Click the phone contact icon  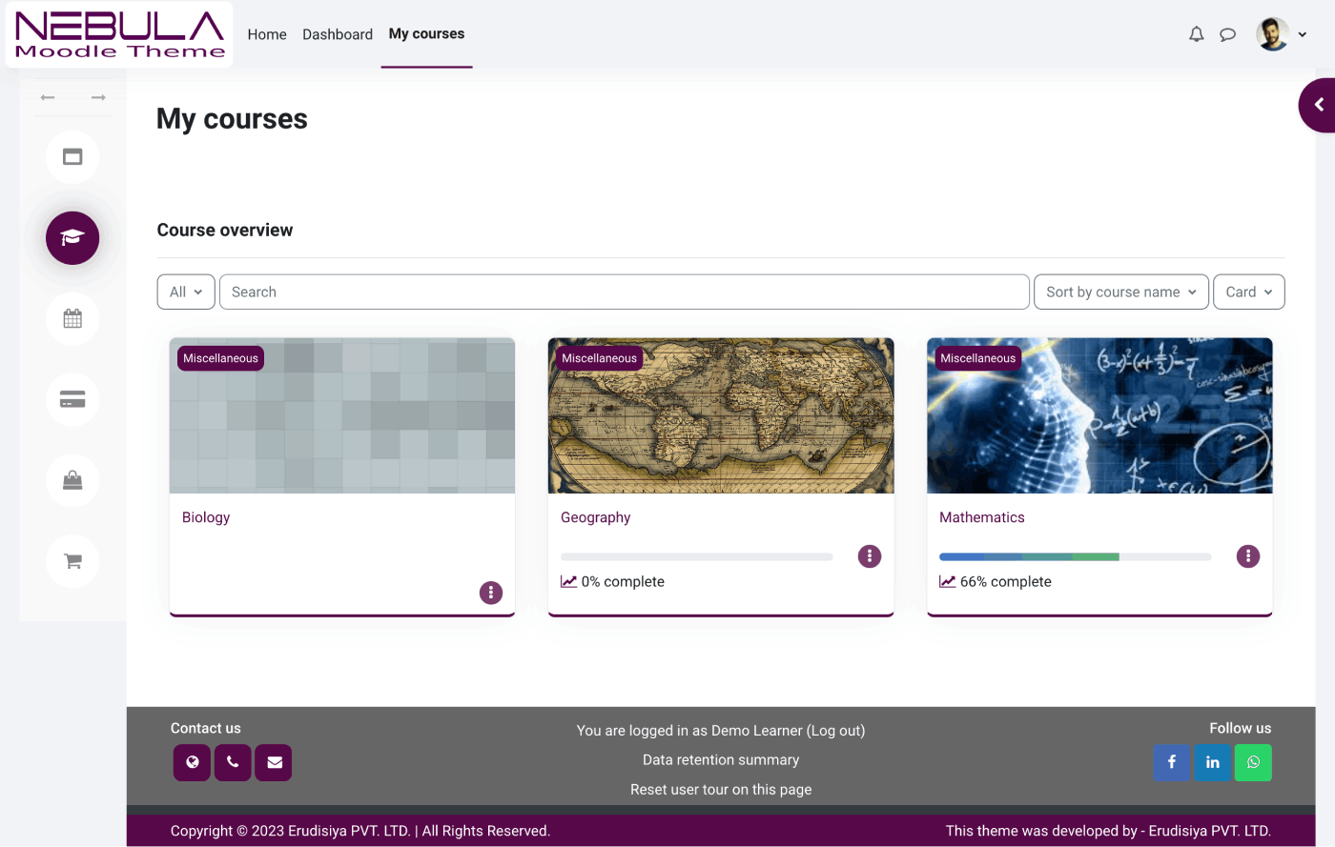click(233, 762)
